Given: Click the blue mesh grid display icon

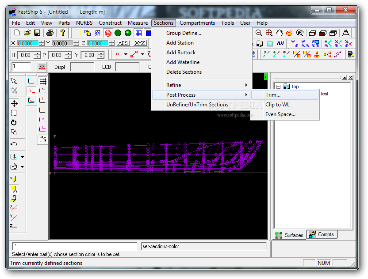Looking at the screenshot, I should click(x=138, y=33).
